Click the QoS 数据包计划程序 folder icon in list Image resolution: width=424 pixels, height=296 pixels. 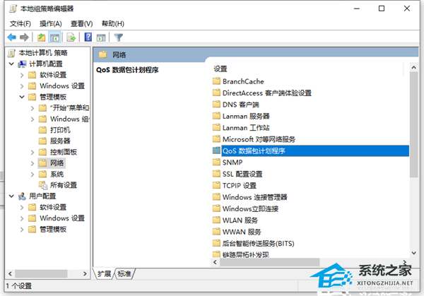pos(216,150)
